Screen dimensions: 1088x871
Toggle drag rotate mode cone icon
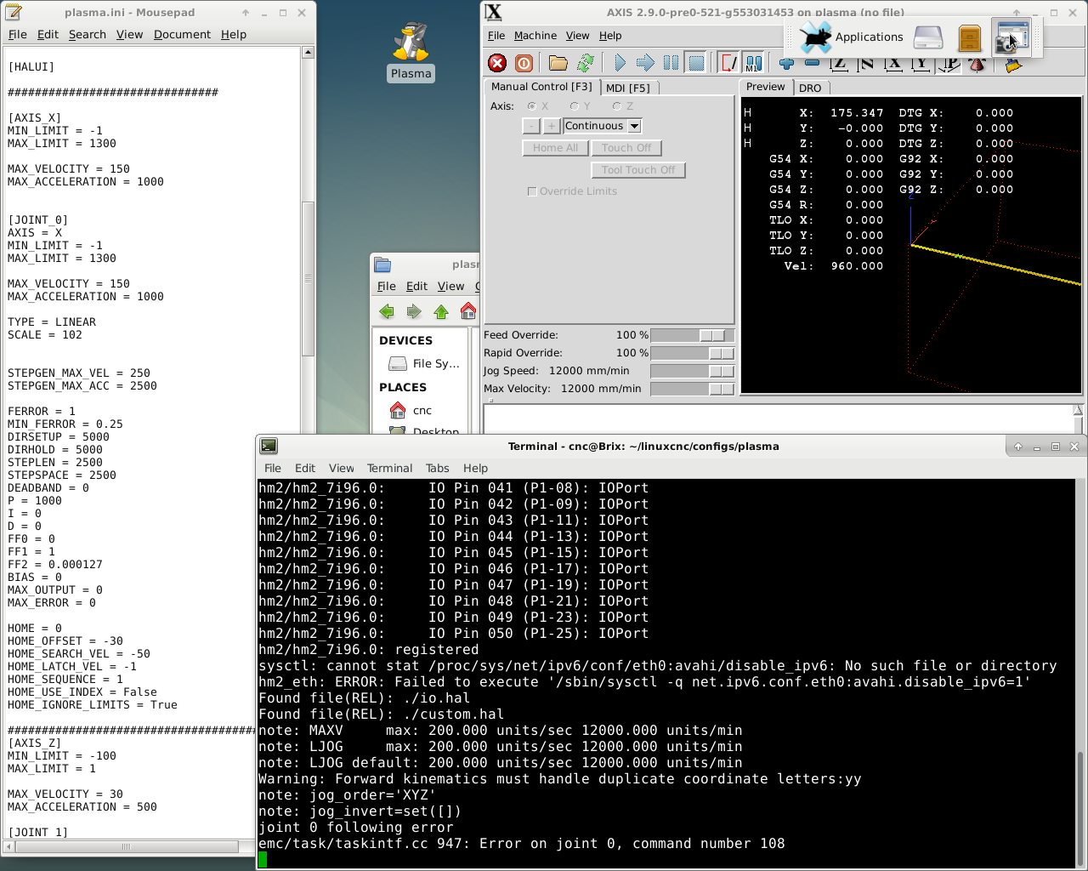[x=977, y=64]
